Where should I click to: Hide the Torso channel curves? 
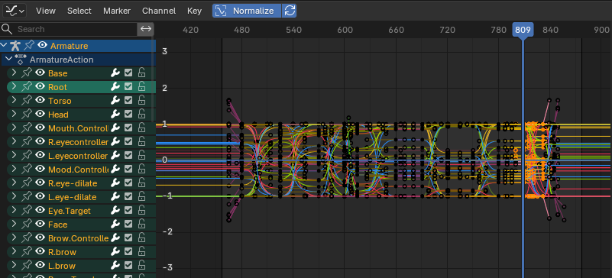coord(40,101)
